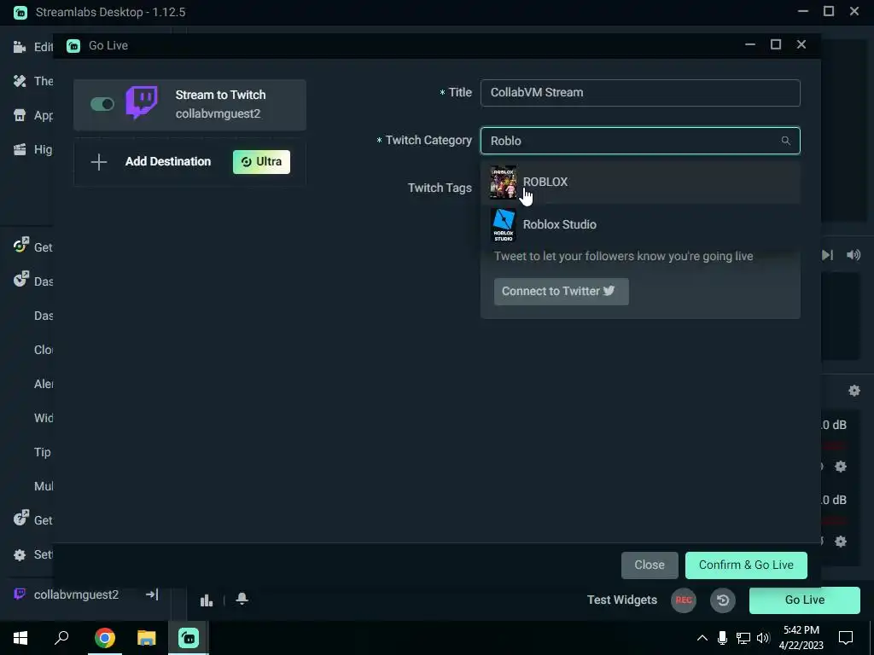Screen dimensions: 874x655
Task: Click the Test Widgets label
Action: click(x=622, y=600)
